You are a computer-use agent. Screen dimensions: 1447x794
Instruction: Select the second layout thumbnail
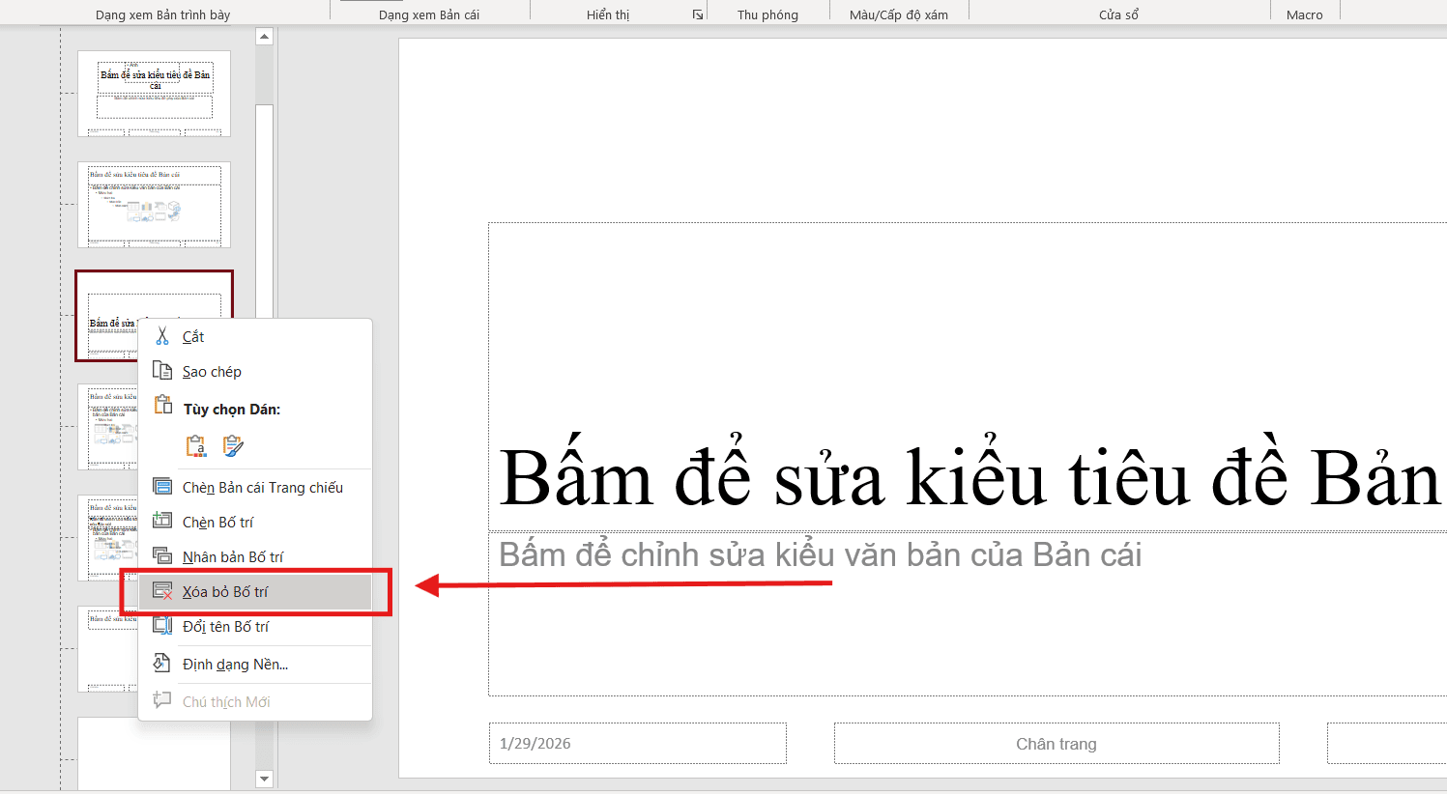click(x=153, y=205)
